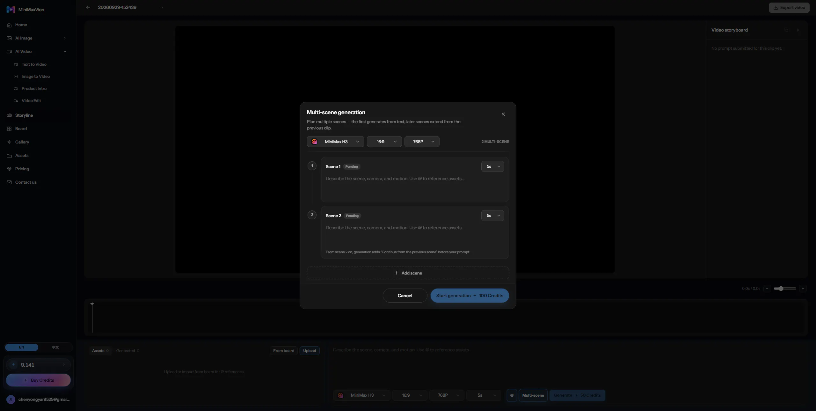
Task: Click the user avatar icon
Action: [x=11, y=400]
